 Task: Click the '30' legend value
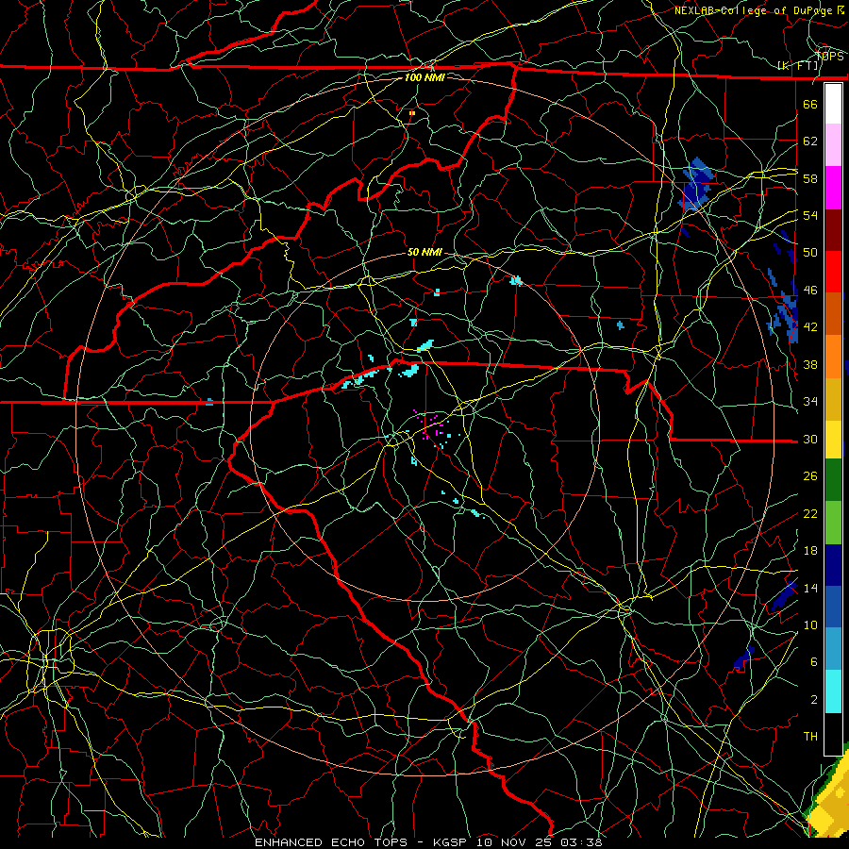tap(810, 439)
